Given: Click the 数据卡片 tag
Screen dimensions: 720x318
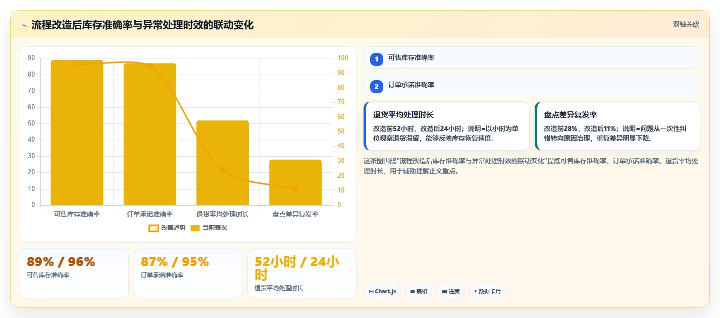Looking at the screenshot, I should point(487,291).
